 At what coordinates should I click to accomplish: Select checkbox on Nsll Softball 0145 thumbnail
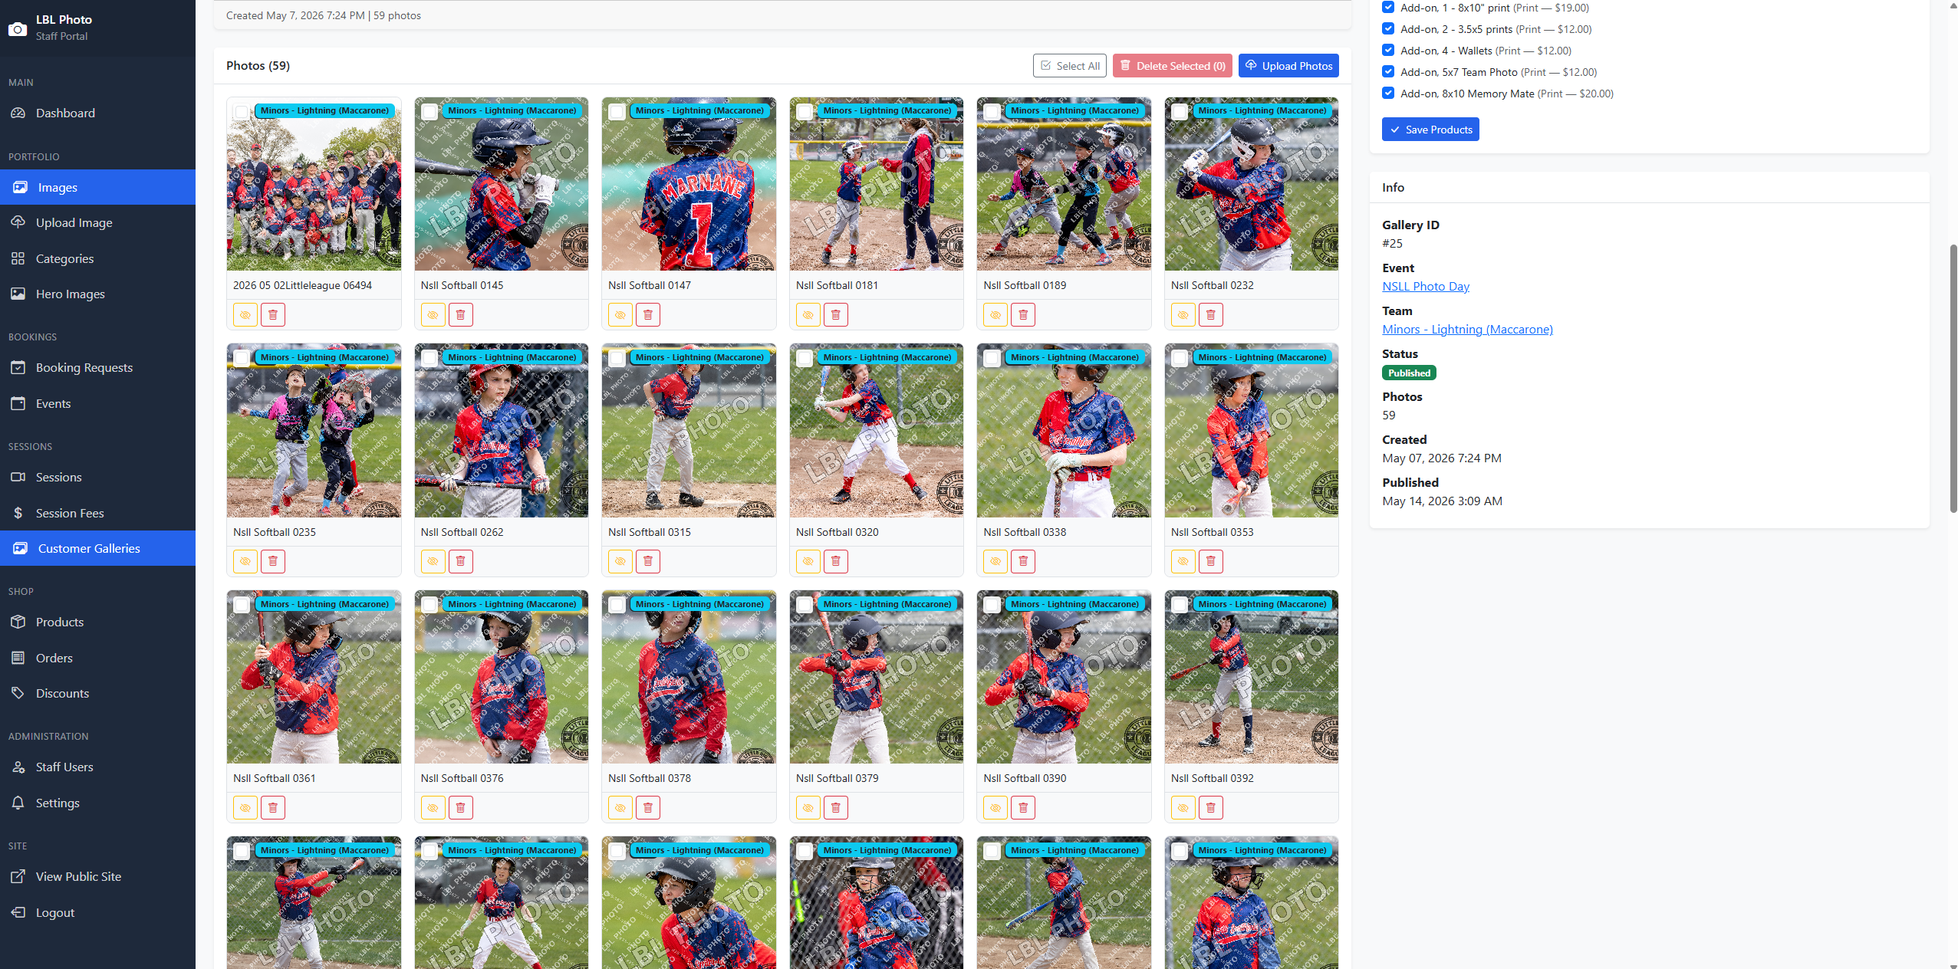[429, 112]
